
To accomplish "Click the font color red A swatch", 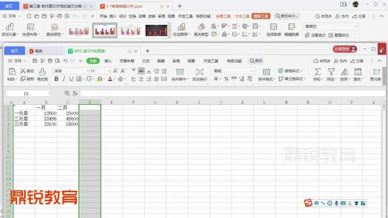I will (110, 79).
